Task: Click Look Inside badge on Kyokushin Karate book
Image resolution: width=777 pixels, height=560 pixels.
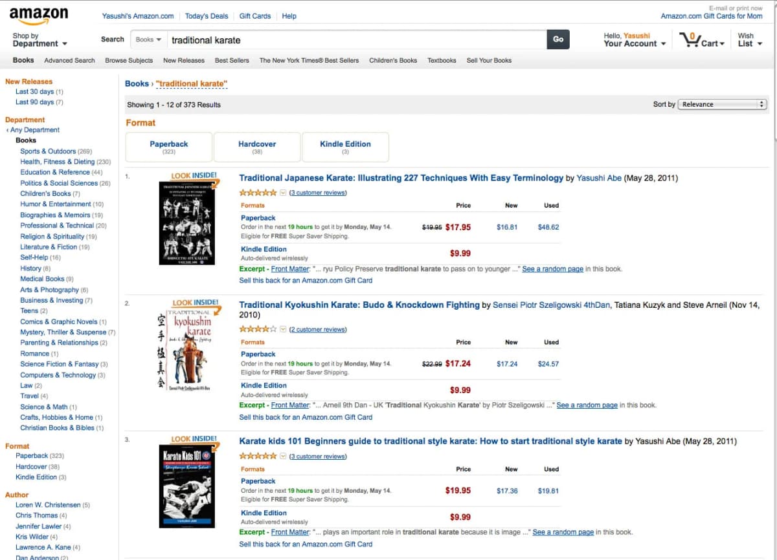Action: pos(195,303)
